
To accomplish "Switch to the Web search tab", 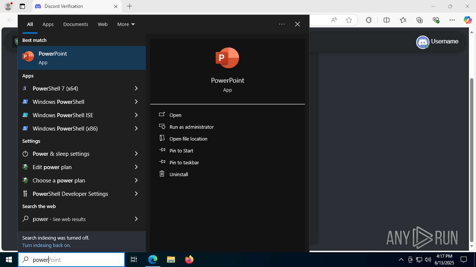I will (x=103, y=24).
